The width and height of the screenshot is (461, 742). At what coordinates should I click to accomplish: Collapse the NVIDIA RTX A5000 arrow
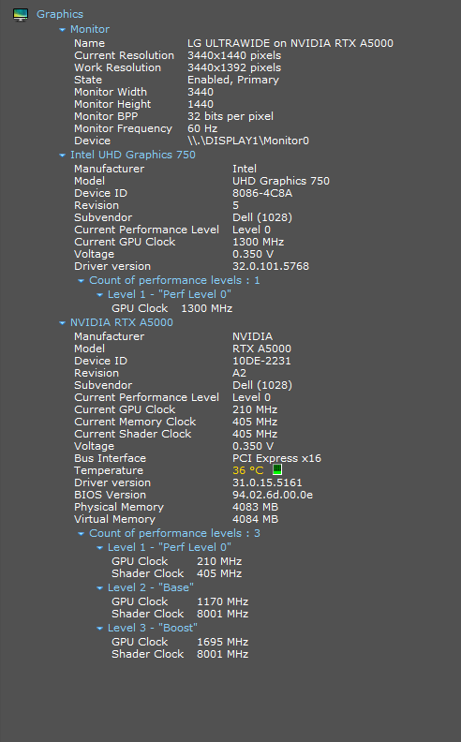62,322
